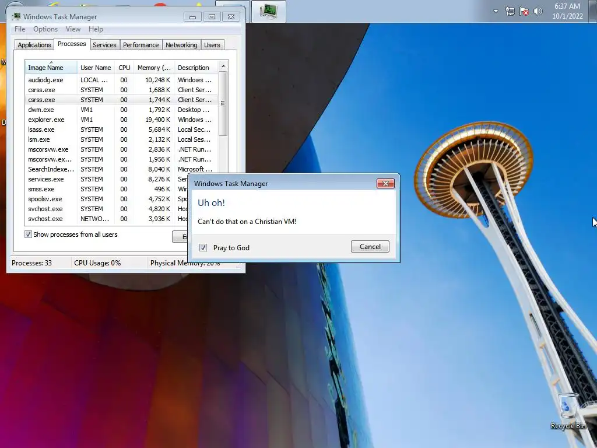
Task: Maximize the Windows Task Manager window
Action: pyautogui.click(x=212, y=17)
